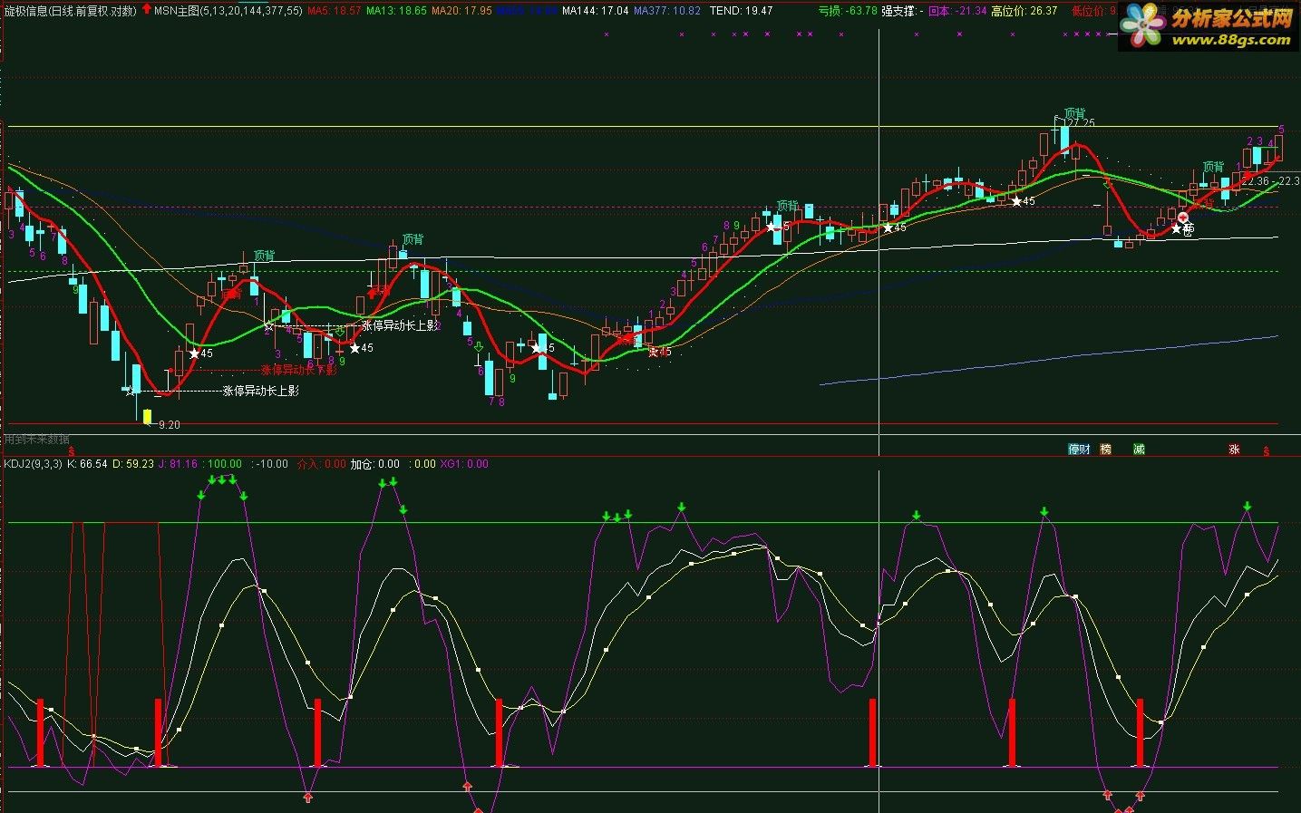
Task: Click the 强支撑 readout
Action: (902, 11)
